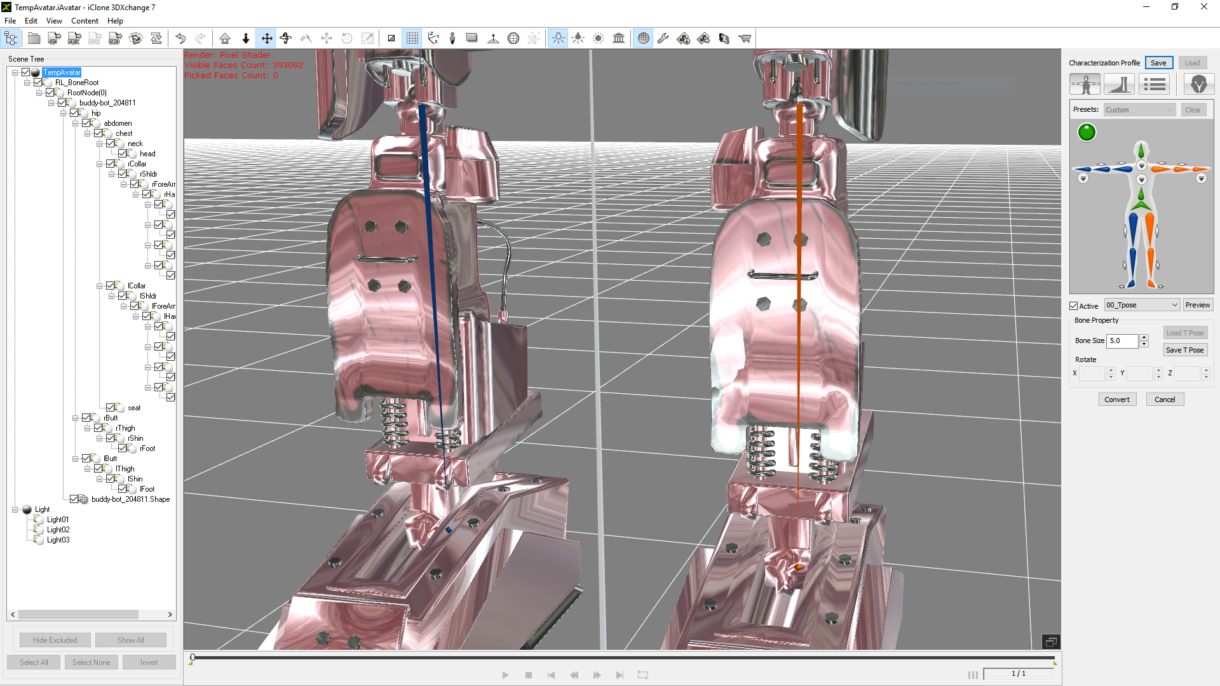Toggle the rThigh node checkbox
Viewport: 1220px width, 686px height.
(98, 428)
